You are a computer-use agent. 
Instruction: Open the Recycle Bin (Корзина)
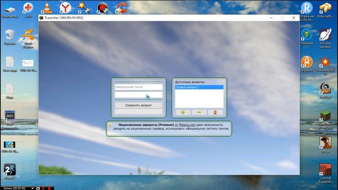pos(10,37)
